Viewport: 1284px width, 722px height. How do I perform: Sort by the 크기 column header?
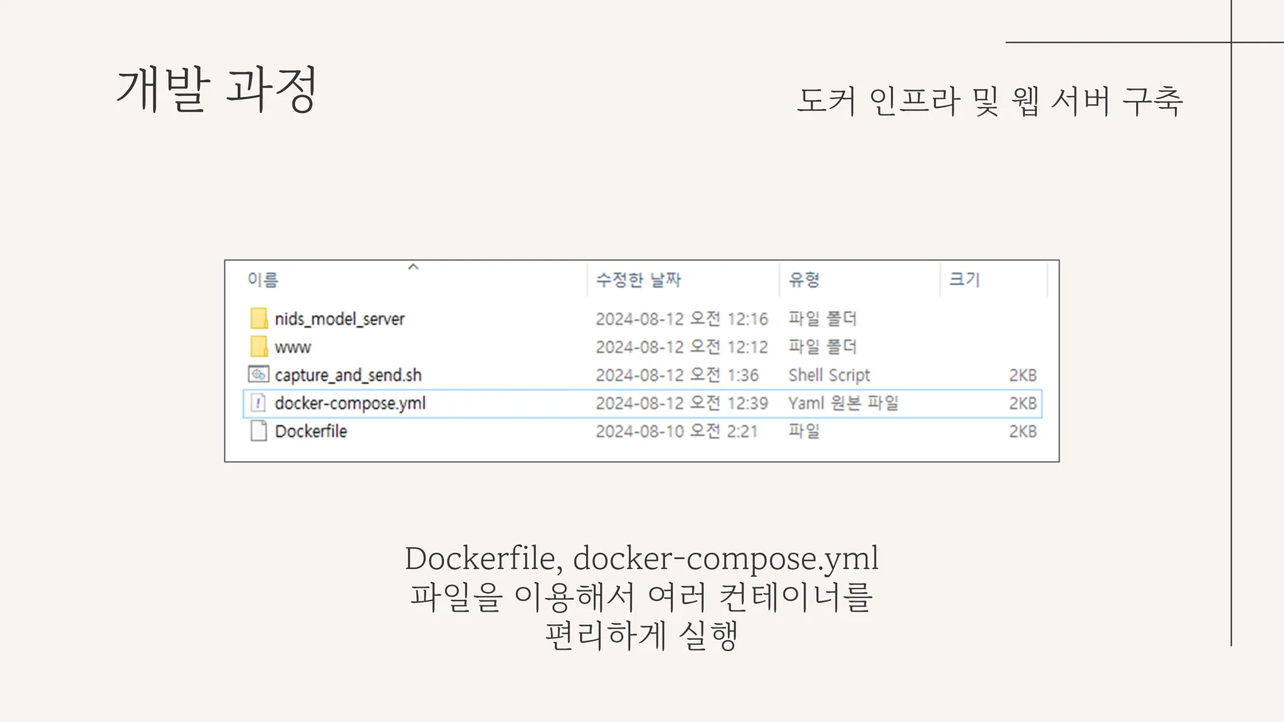pyautogui.click(x=964, y=280)
